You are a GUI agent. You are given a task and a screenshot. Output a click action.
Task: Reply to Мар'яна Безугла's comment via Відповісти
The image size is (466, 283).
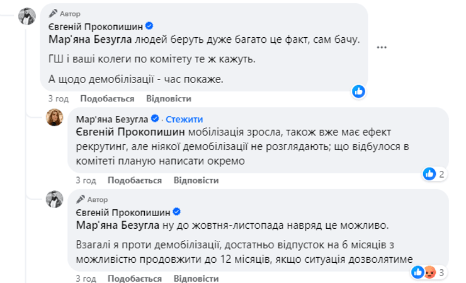click(196, 180)
